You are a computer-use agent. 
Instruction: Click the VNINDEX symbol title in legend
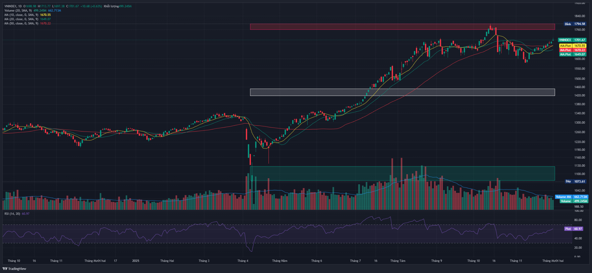coord(10,6)
